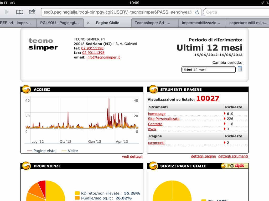Switch to coperture edili milano tab

(x=248, y=23)
